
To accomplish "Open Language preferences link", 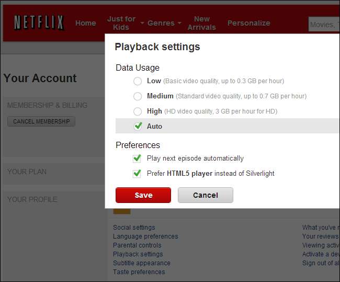I will (x=145, y=236).
